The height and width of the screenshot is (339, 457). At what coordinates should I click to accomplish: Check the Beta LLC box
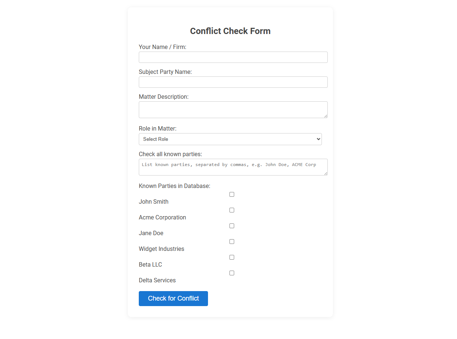231,257
